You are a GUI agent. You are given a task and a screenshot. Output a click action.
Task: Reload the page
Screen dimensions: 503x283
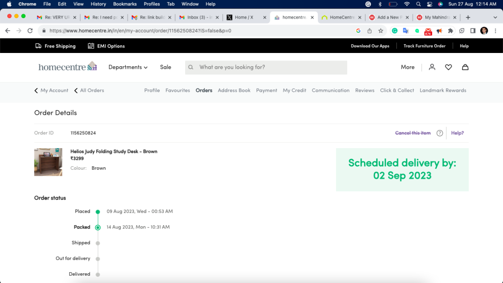click(x=30, y=31)
